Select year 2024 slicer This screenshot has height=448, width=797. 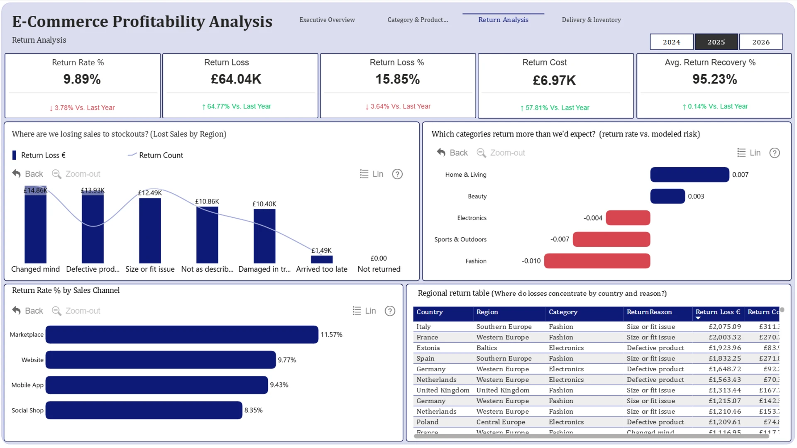tap(671, 42)
